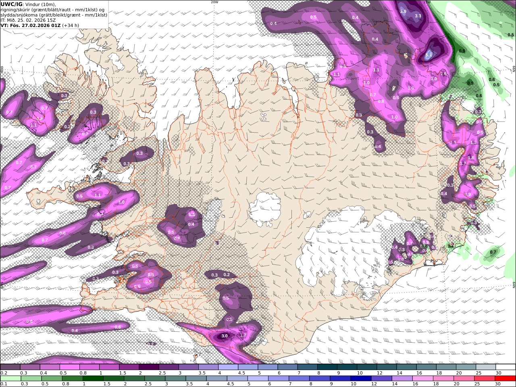The height and width of the screenshot is (387, 516).
Task: Pick bottom legend palest green swatch between 0.1 and 0.3
Action: 11,378
